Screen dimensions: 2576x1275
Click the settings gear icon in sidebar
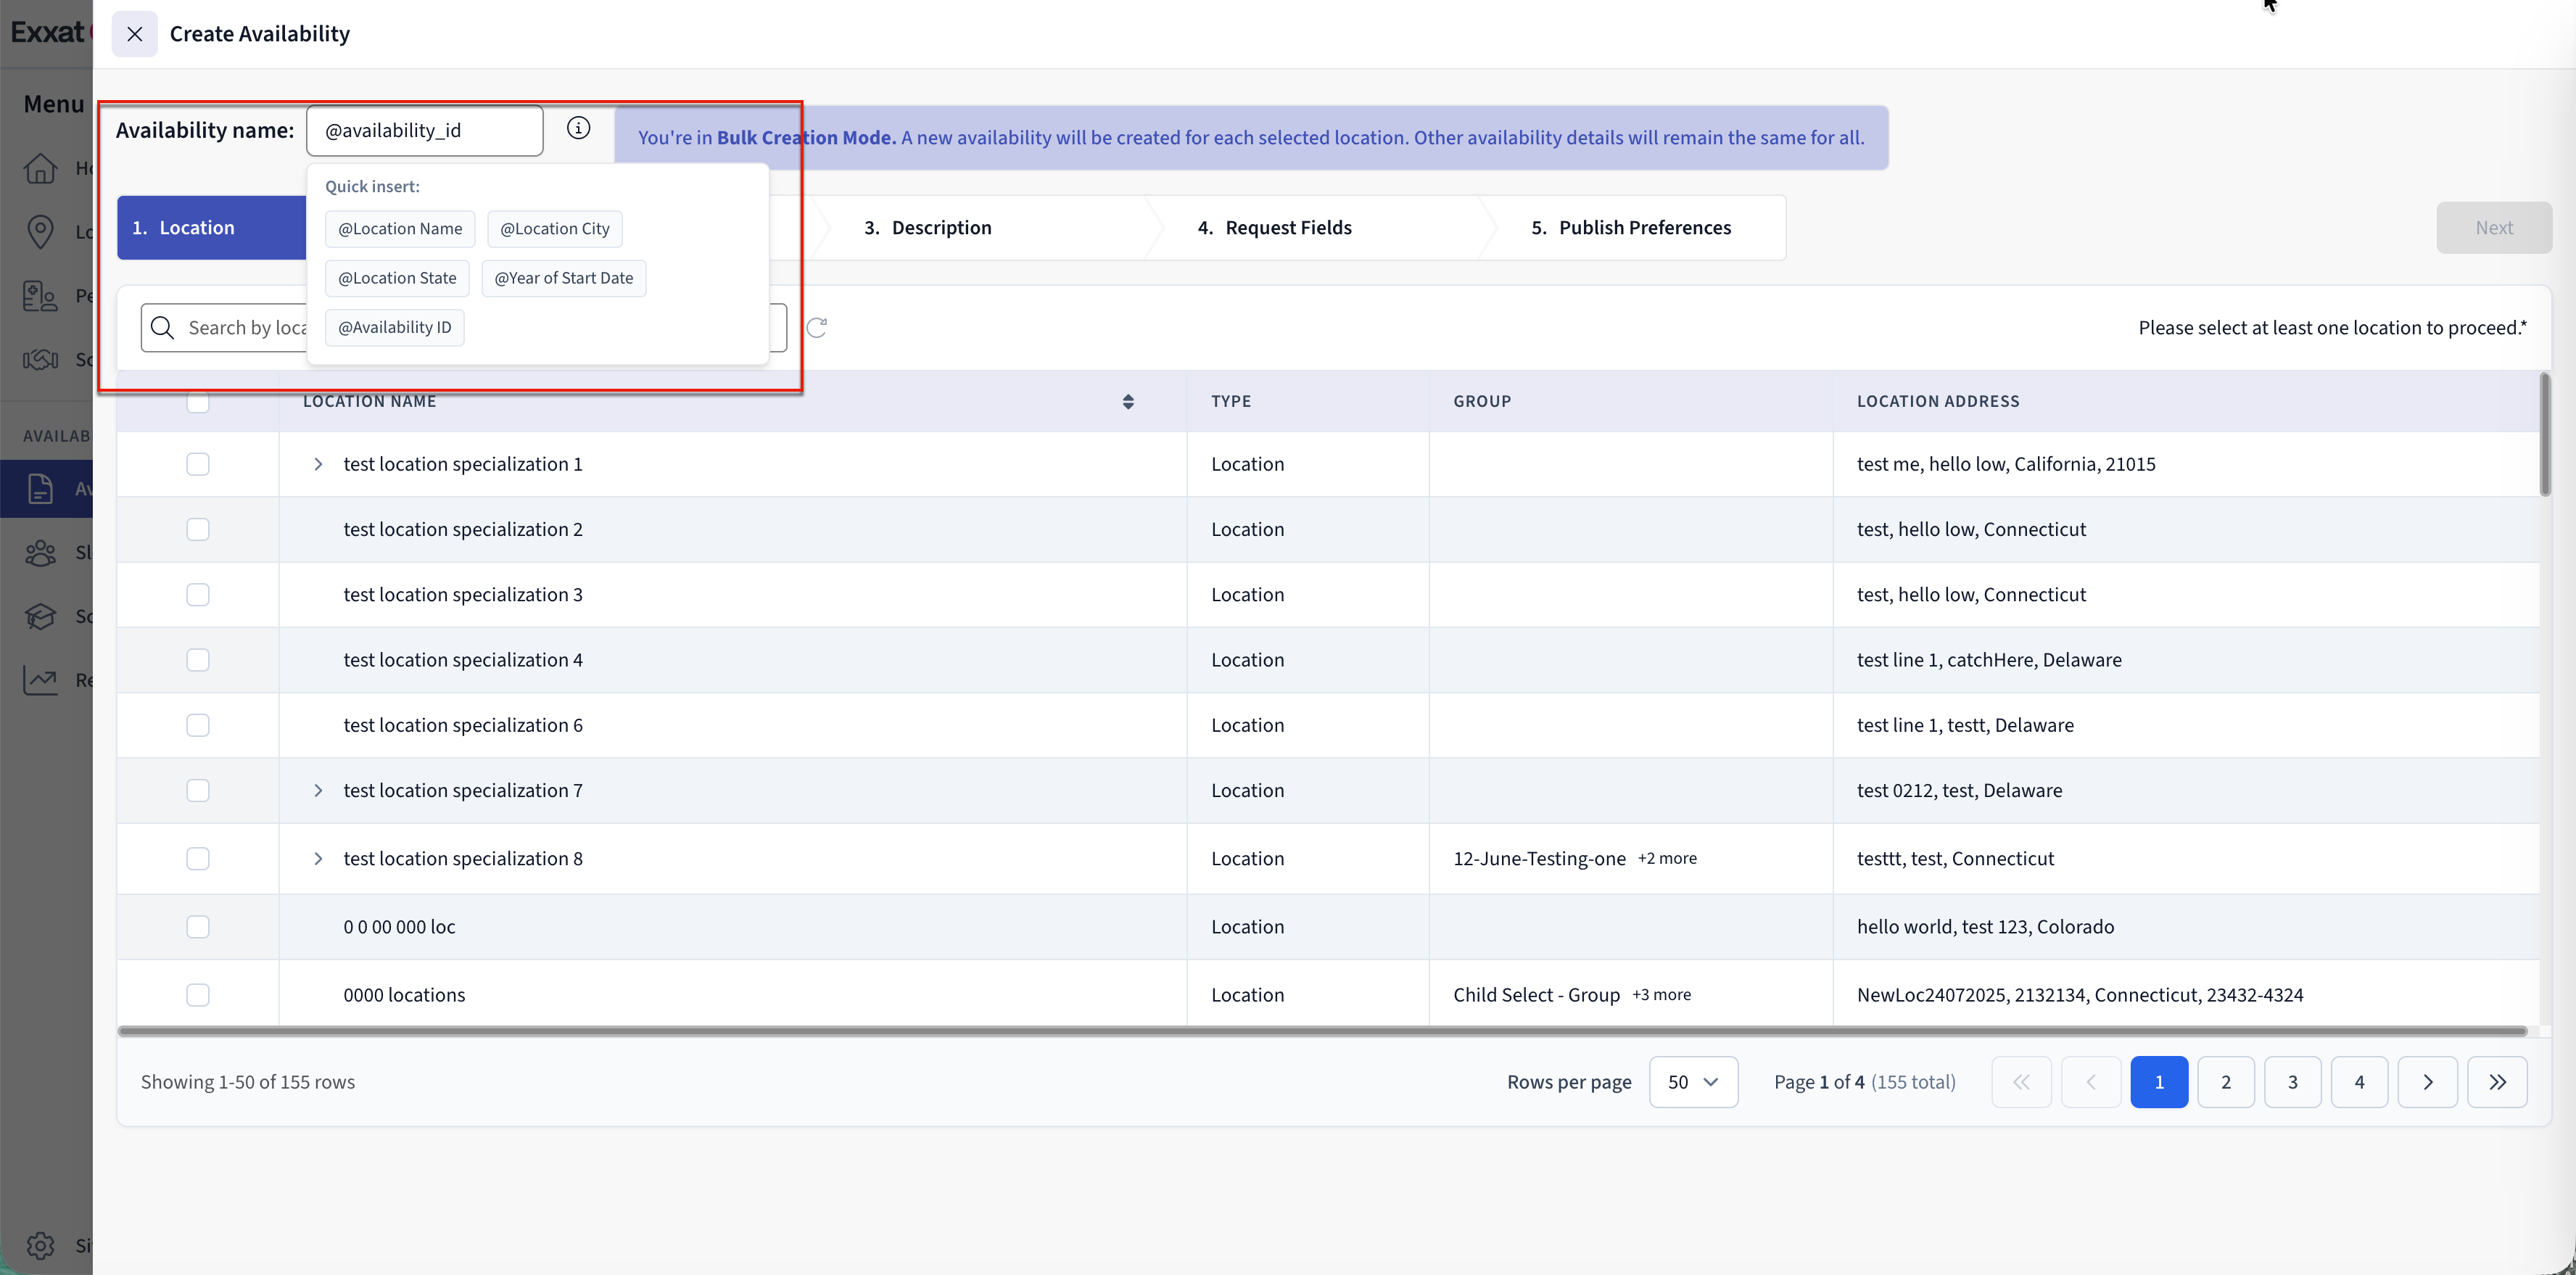[x=40, y=1245]
